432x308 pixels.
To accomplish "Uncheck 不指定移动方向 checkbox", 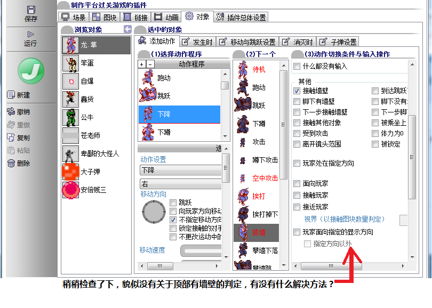I will 173,220.
